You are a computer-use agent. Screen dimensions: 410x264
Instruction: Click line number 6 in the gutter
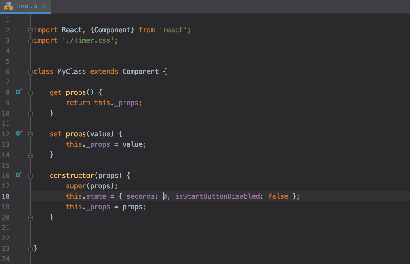point(8,71)
